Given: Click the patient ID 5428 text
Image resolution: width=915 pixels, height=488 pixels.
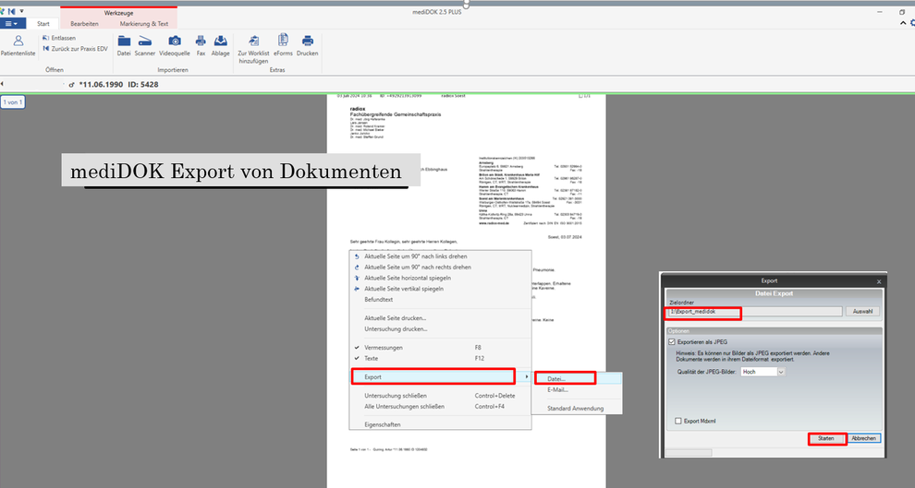Looking at the screenshot, I should click(143, 85).
